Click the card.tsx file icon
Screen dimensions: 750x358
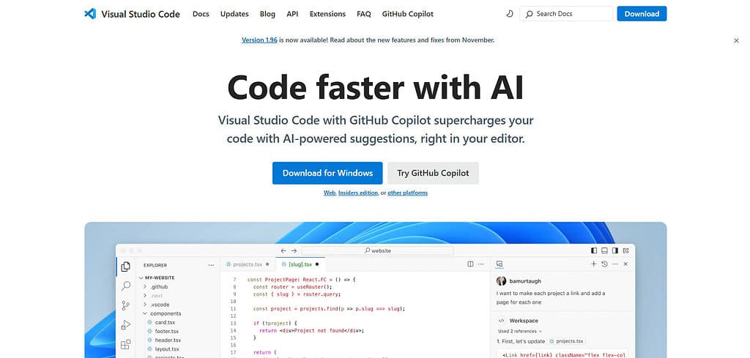point(149,323)
